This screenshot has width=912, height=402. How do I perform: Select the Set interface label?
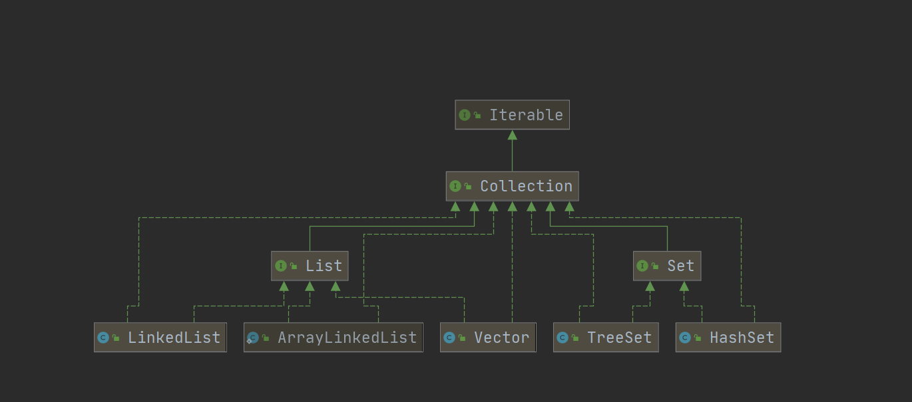tap(680, 266)
